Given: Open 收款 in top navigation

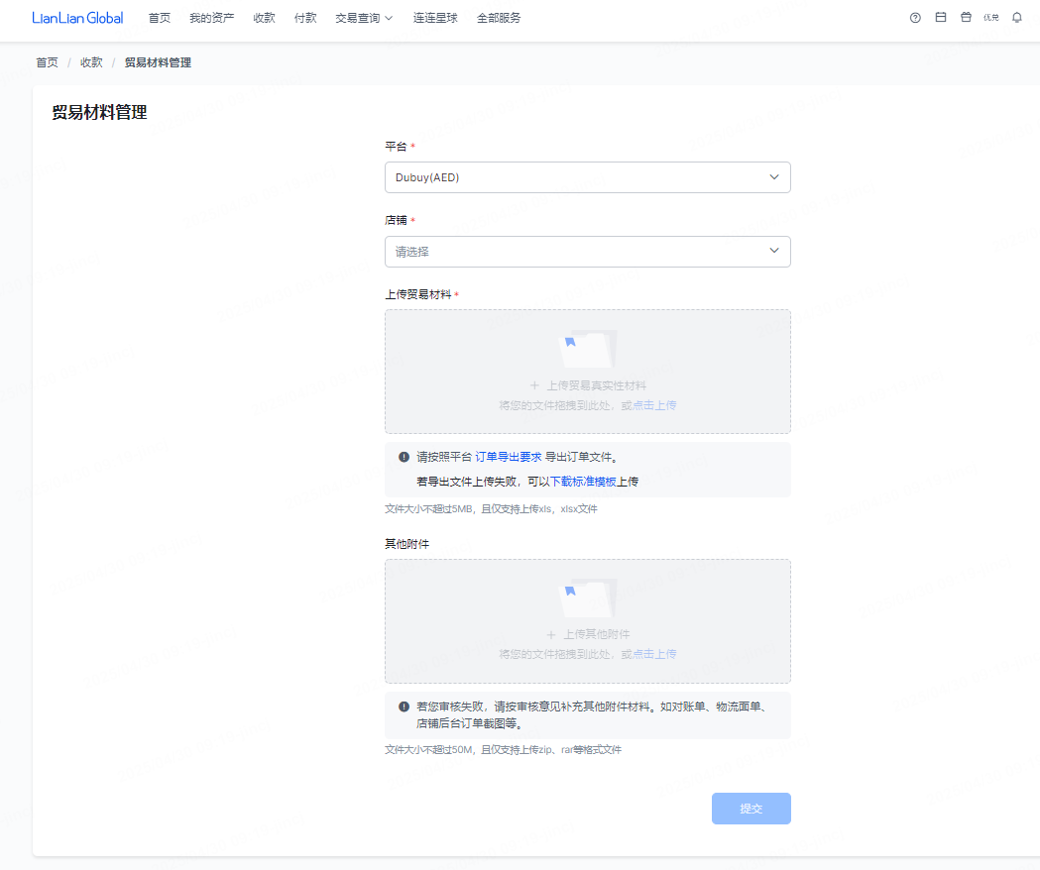Looking at the screenshot, I should pyautogui.click(x=264, y=18).
